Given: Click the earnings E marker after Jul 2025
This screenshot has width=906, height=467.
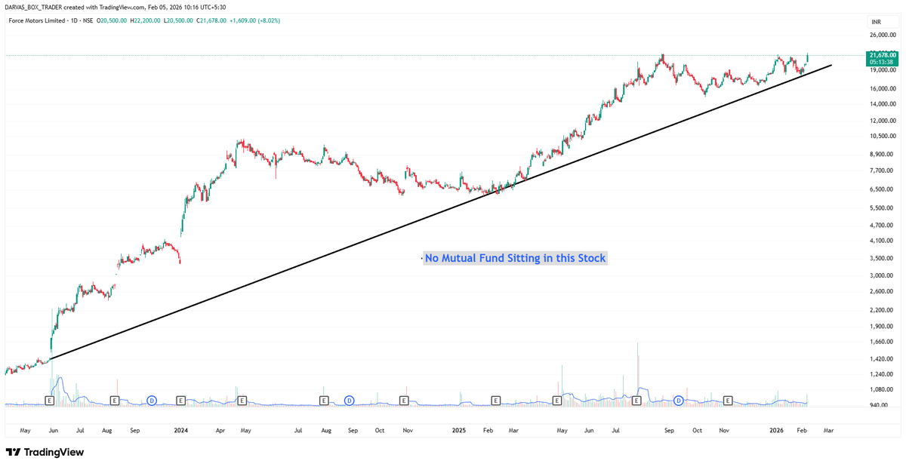Looking at the screenshot, I should click(x=636, y=400).
